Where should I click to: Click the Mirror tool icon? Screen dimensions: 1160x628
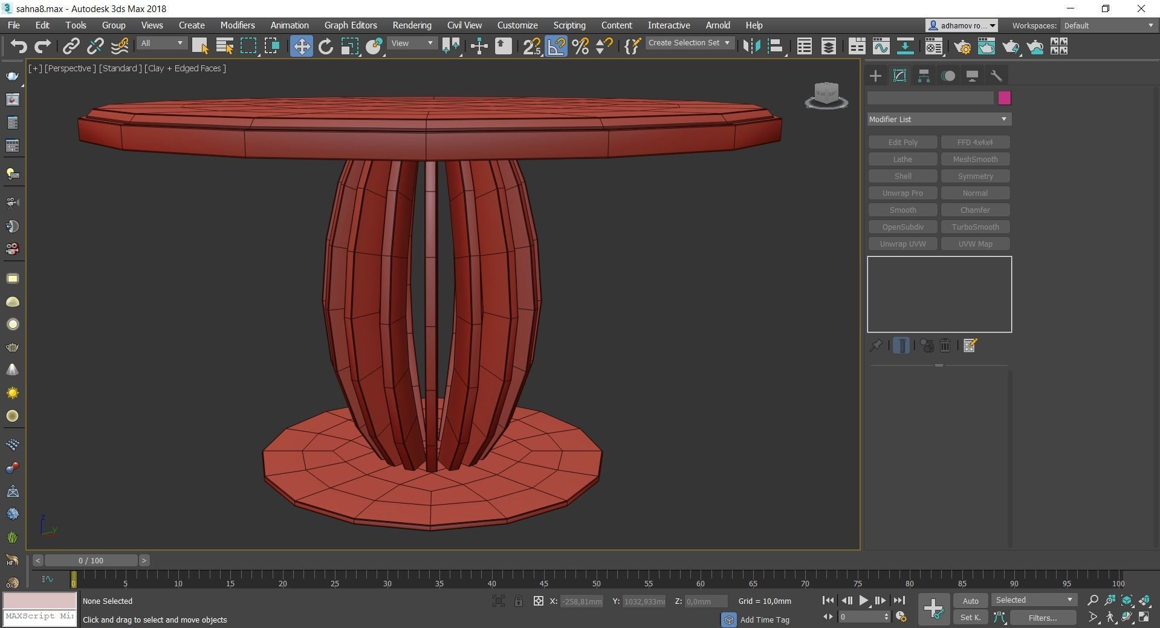point(751,46)
